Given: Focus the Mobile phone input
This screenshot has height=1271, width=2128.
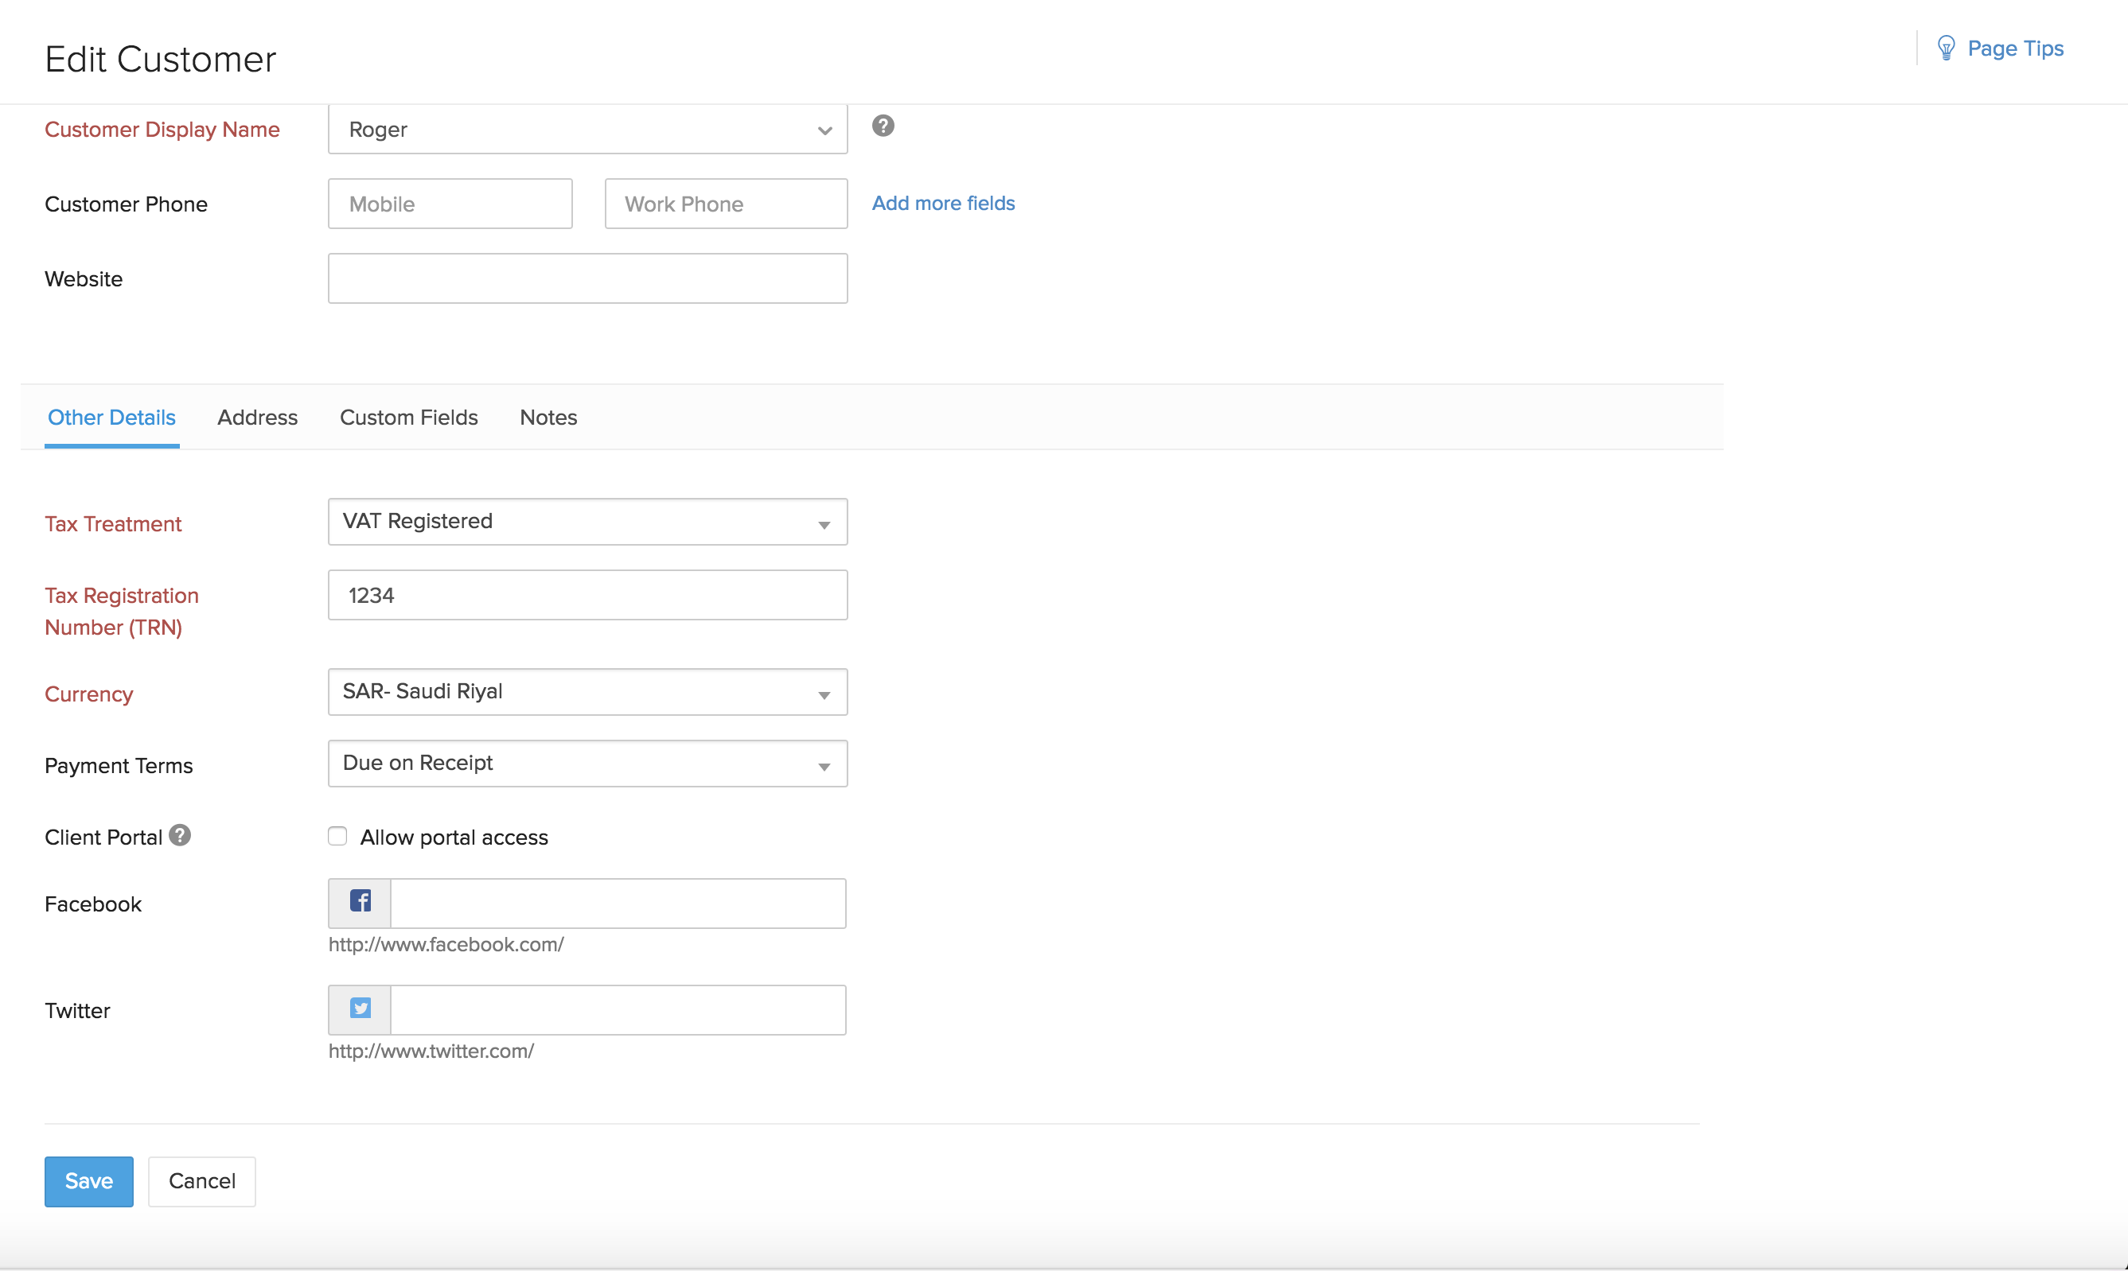Looking at the screenshot, I should click(x=450, y=204).
